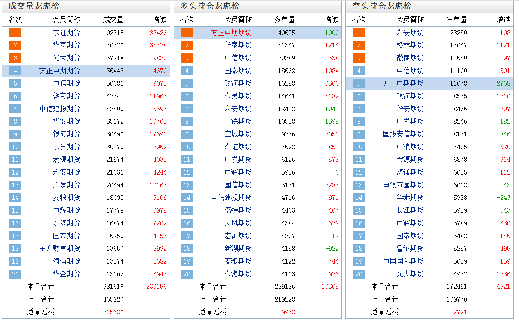The width and height of the screenshot is (519, 320).
Task: Open the 永安期货 link in short positions table
Action: pyautogui.click(x=410, y=33)
